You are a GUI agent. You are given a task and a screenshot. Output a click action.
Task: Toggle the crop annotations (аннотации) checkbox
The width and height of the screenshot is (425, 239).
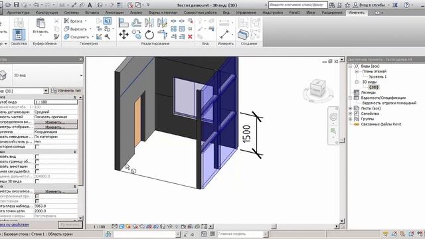point(37,167)
